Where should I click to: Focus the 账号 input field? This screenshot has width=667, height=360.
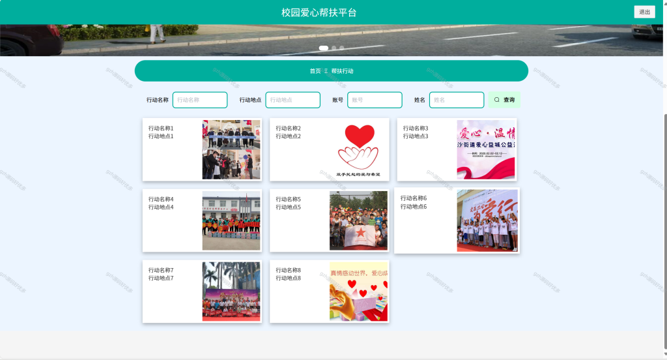coord(375,100)
